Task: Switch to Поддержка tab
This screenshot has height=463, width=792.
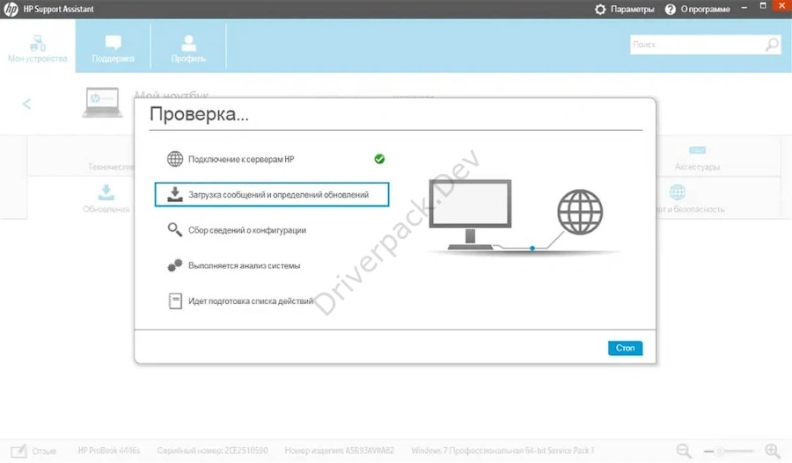Action: pyautogui.click(x=114, y=48)
